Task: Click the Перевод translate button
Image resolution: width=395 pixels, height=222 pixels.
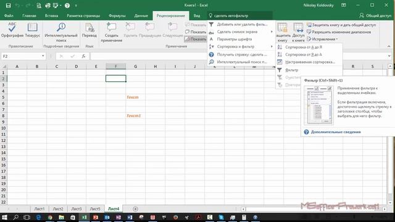Action: pos(89,30)
